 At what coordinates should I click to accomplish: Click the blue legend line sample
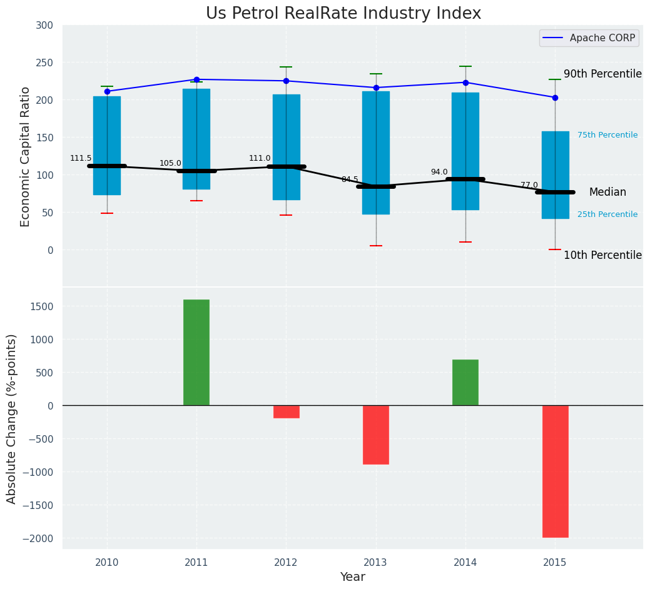point(554,38)
